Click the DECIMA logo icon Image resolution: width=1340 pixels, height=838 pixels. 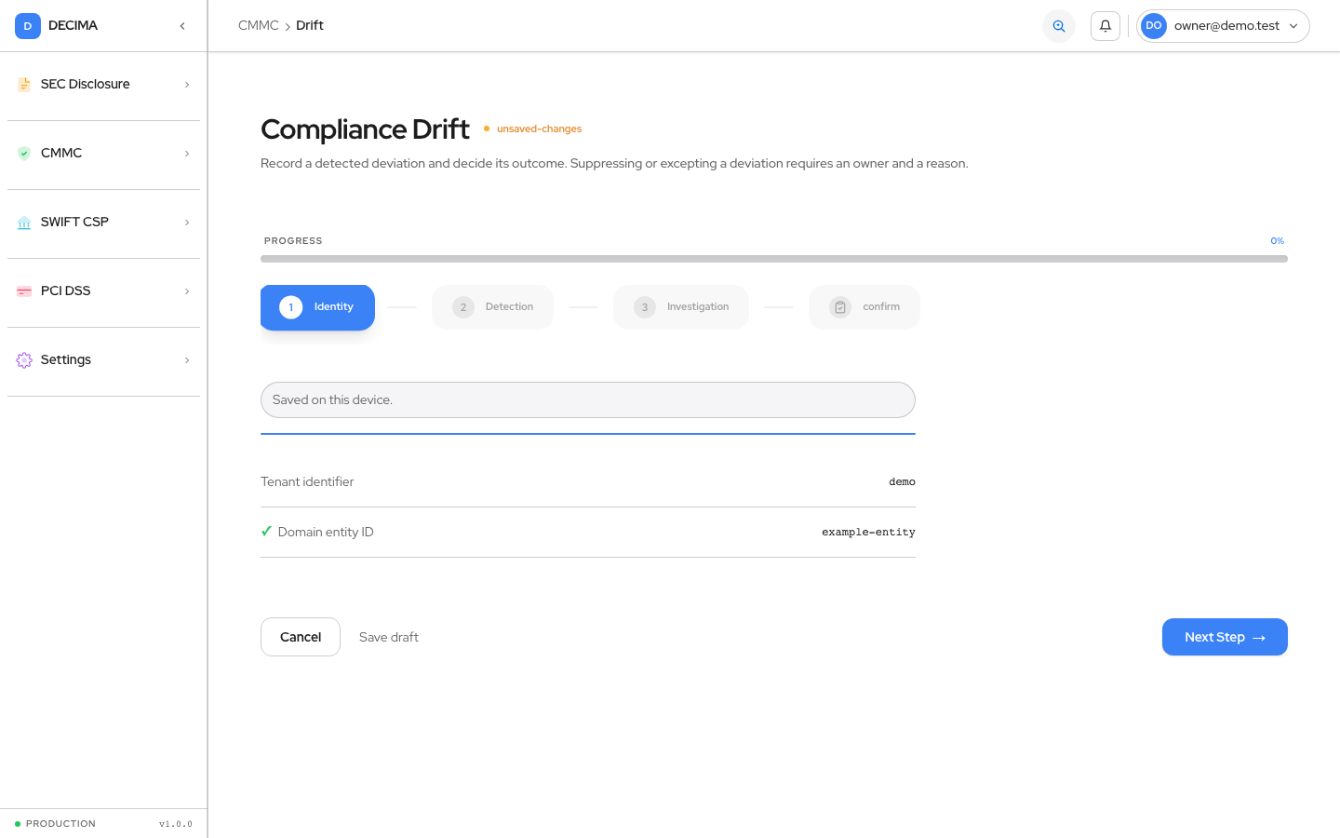pyautogui.click(x=28, y=26)
